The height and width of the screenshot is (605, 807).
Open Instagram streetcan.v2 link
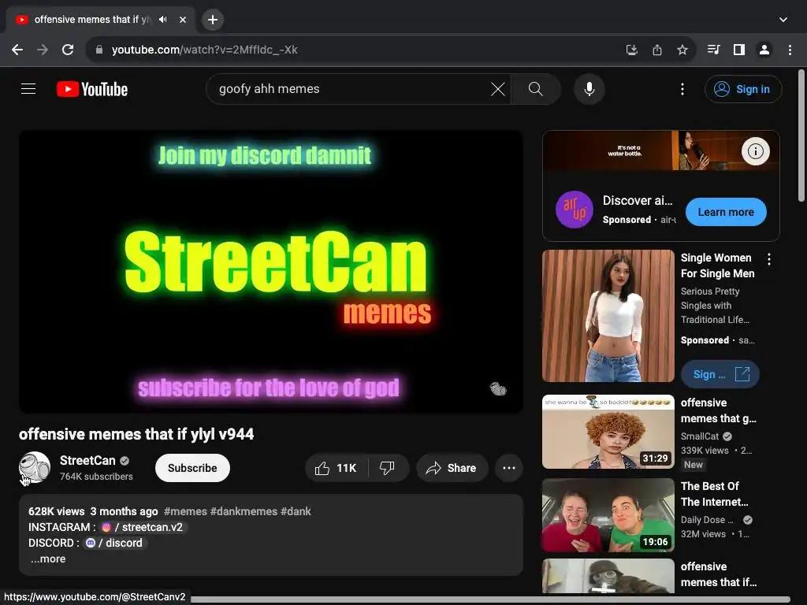[x=143, y=527]
